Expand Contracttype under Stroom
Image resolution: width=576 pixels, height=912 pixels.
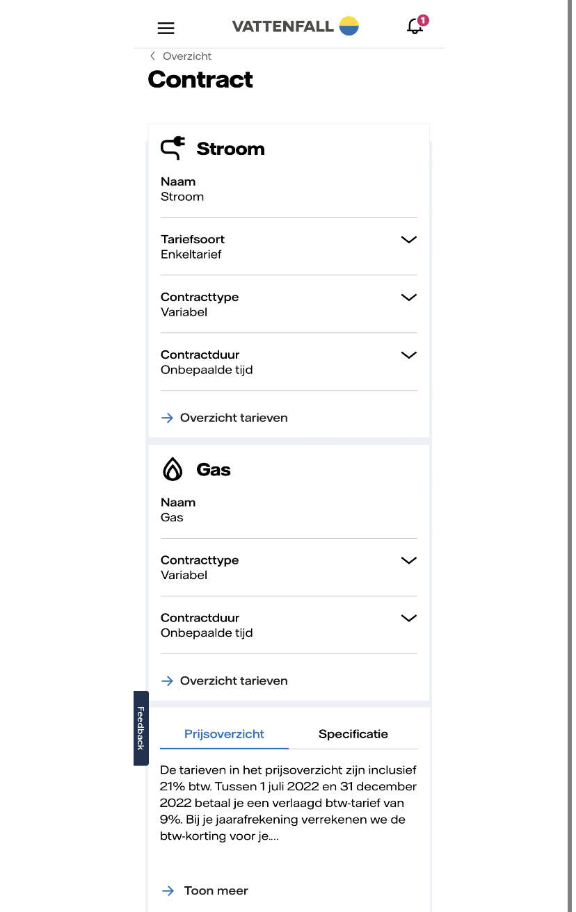(408, 297)
